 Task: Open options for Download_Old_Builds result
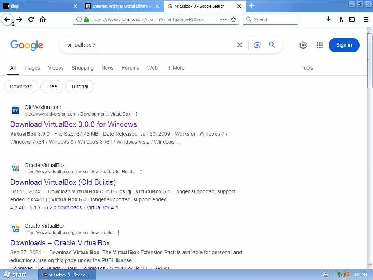point(141,172)
